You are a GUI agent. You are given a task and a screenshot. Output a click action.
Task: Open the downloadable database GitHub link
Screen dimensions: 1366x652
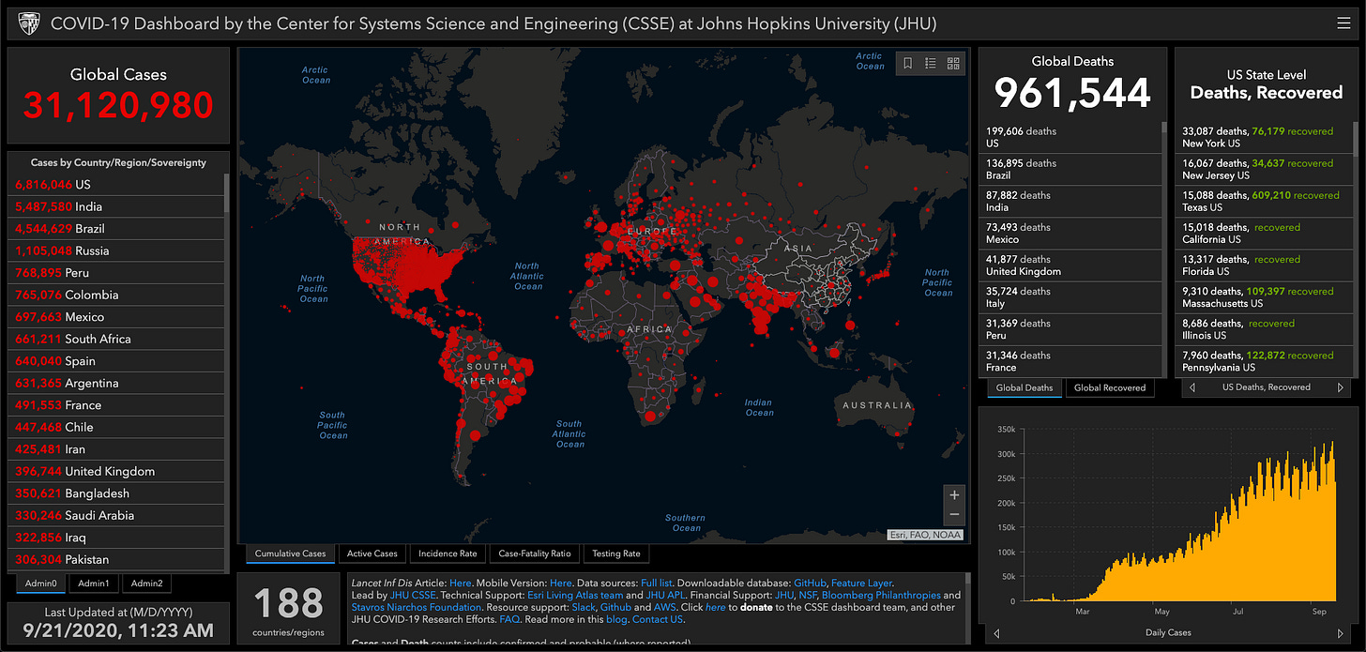[810, 583]
